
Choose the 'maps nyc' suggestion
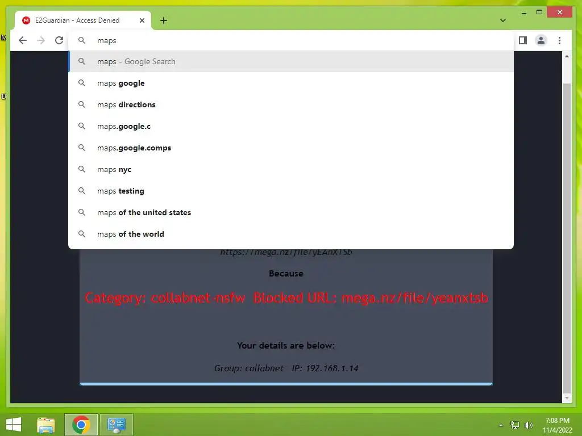click(x=291, y=169)
